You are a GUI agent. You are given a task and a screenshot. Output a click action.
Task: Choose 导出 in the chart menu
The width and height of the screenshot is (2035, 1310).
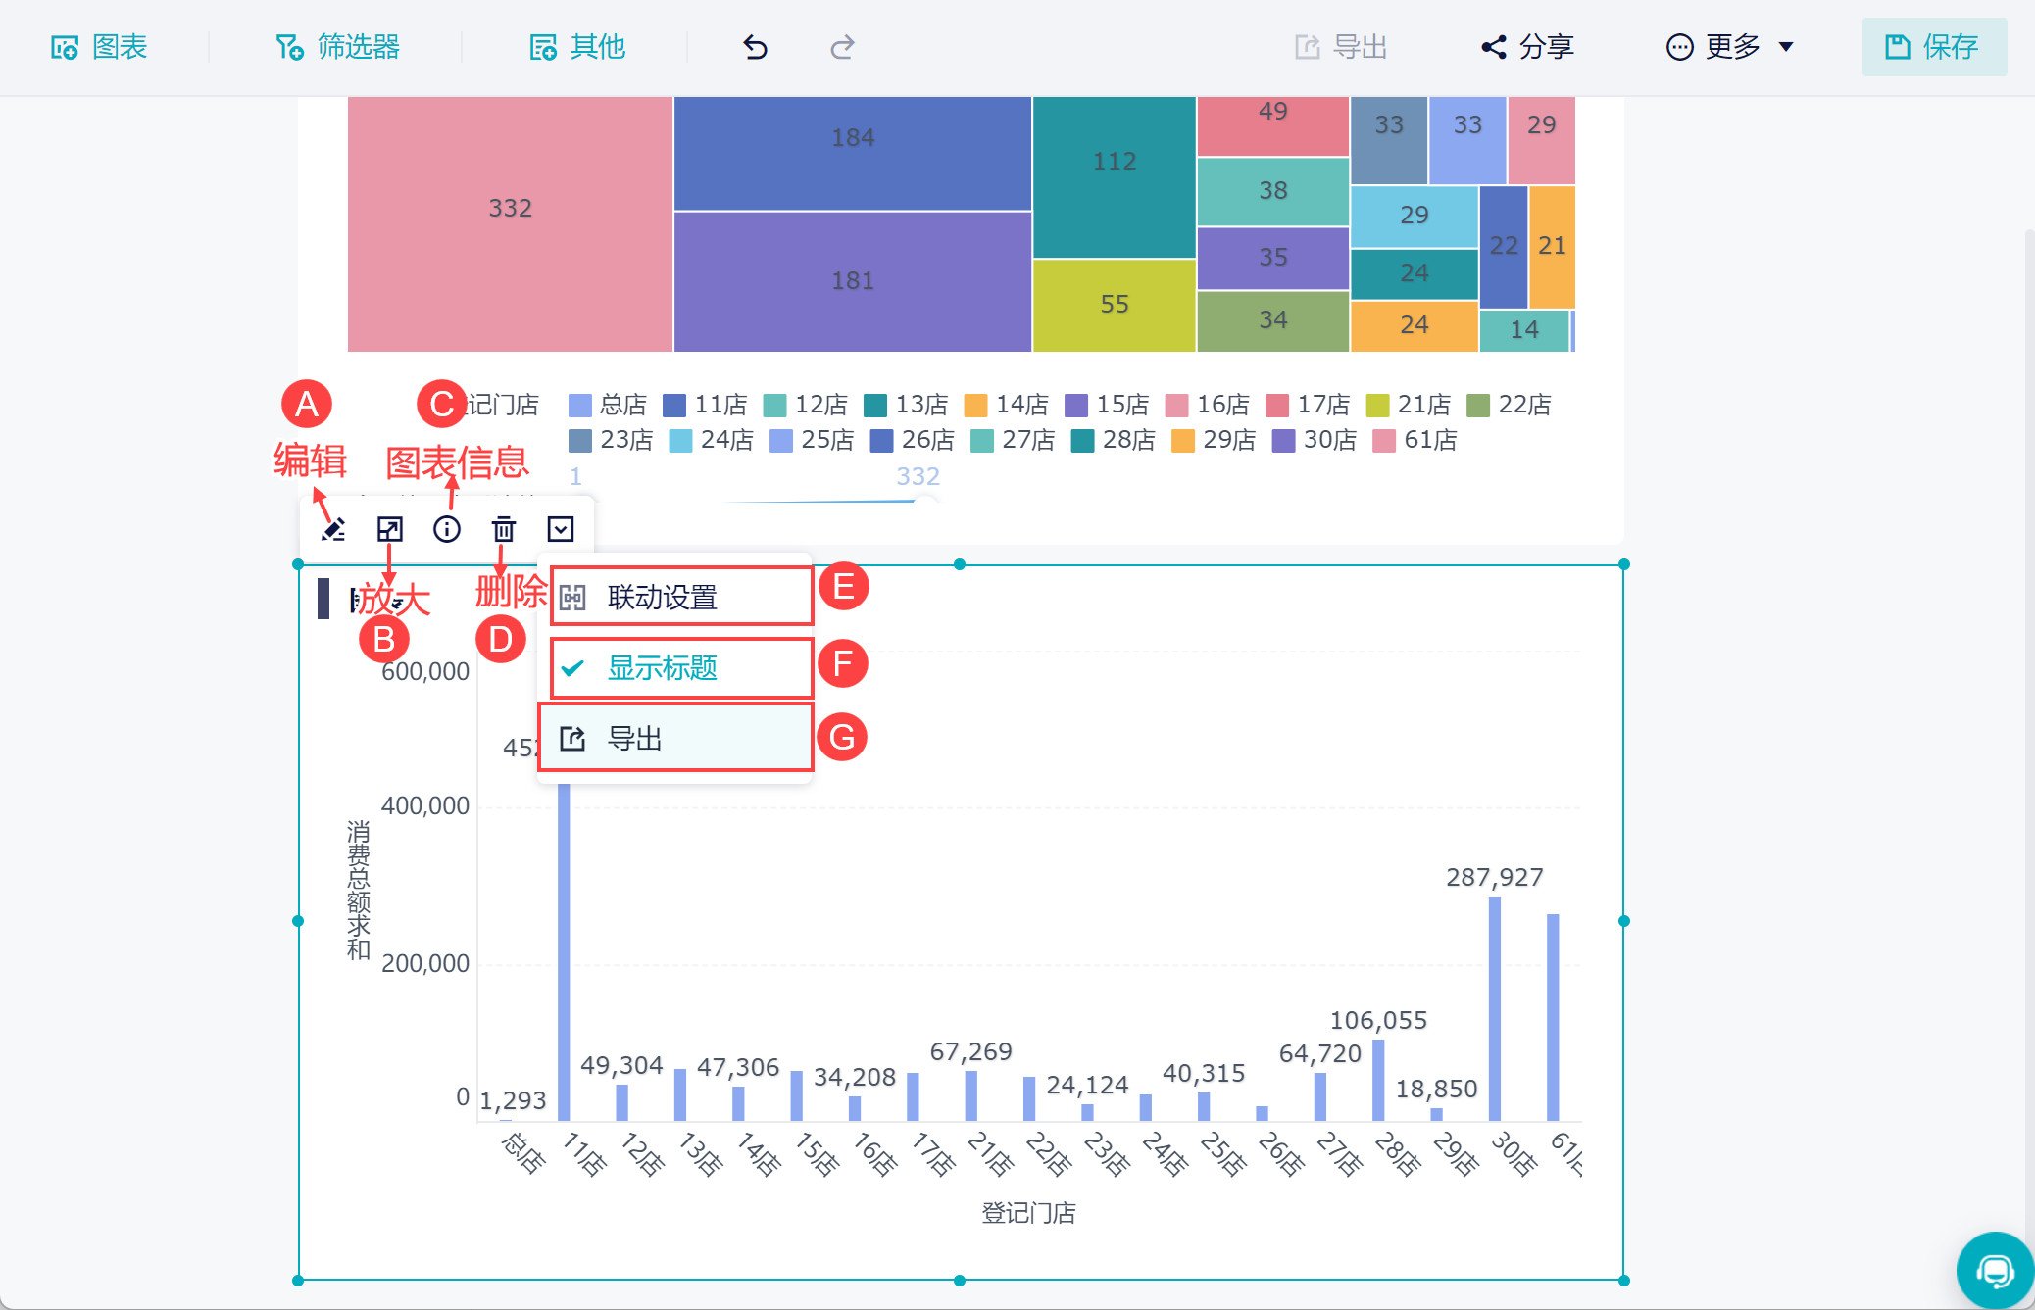[x=634, y=739]
